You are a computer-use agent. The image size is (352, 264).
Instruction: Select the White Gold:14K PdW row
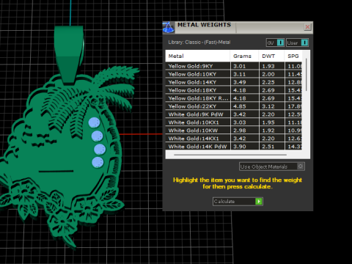click(x=234, y=147)
